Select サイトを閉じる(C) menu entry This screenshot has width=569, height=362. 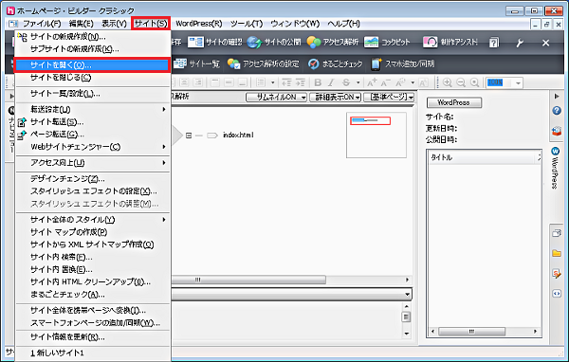(92, 78)
